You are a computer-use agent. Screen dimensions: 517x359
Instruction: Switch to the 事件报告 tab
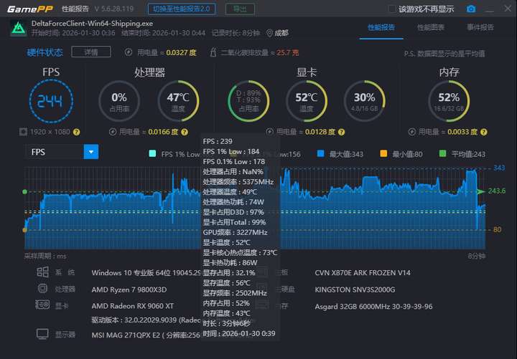(480, 27)
